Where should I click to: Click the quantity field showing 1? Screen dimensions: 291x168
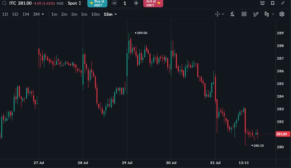(x=125, y=3)
